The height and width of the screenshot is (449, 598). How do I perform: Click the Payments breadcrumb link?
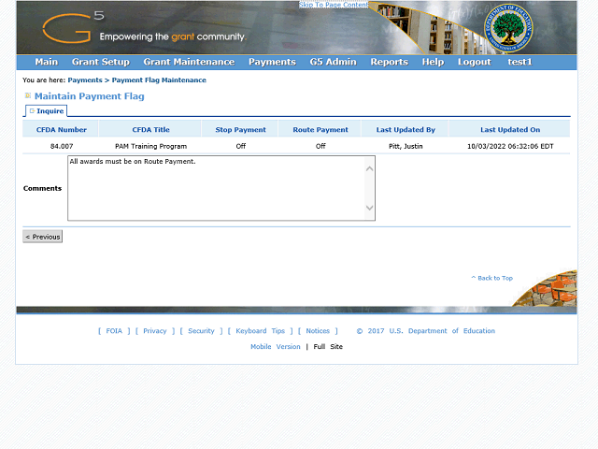[85, 80]
